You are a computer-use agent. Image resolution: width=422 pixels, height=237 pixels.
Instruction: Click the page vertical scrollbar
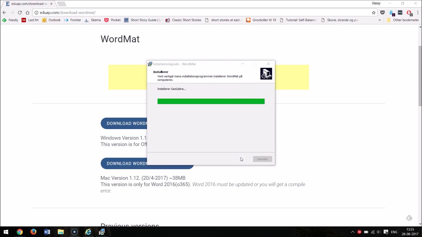coord(420,76)
